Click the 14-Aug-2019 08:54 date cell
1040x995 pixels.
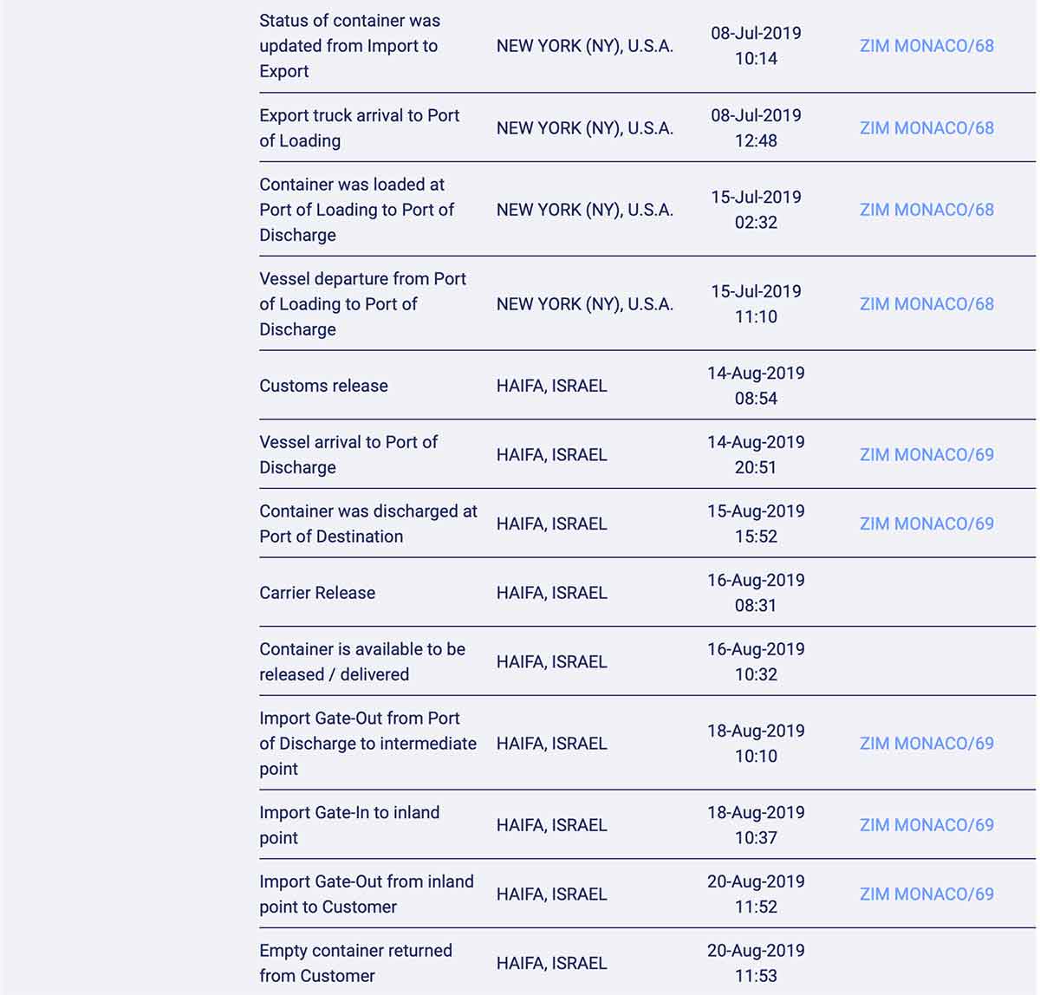coord(756,386)
